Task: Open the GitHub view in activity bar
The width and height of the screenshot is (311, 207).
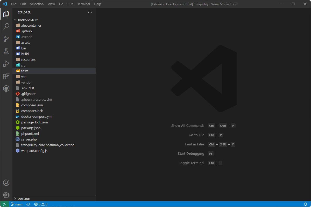Action: 6,88
